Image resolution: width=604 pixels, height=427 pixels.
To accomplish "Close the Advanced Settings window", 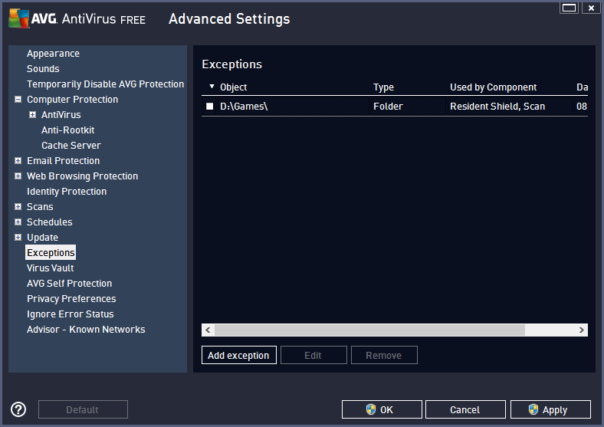I will (x=591, y=8).
